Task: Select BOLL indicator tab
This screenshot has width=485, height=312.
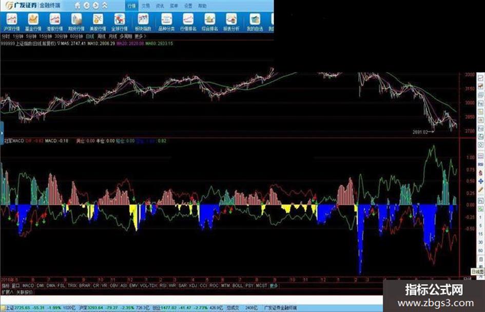Action: click(x=237, y=286)
